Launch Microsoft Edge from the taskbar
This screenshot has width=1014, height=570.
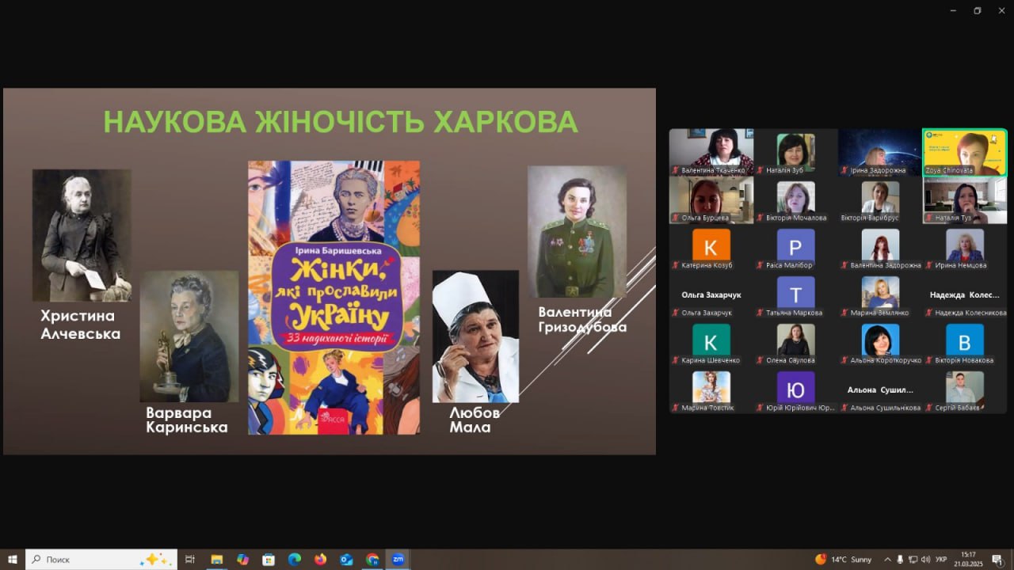(294, 559)
